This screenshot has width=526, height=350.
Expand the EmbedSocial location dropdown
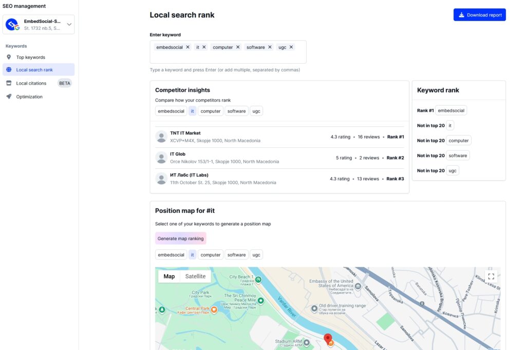tap(69, 24)
